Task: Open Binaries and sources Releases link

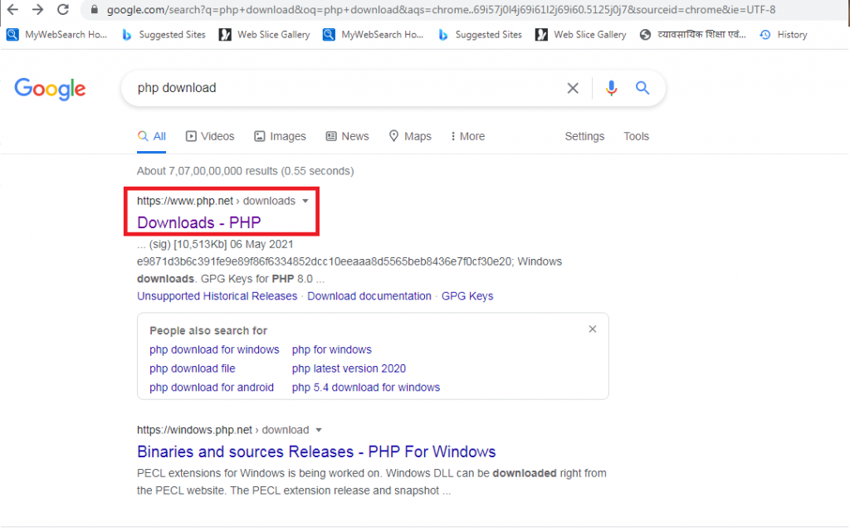Action: pos(316,452)
